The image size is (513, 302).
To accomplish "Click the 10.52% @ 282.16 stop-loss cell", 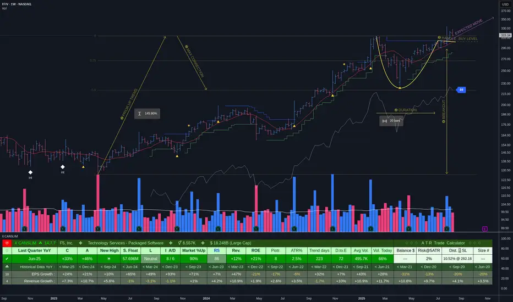I will 457,259.
